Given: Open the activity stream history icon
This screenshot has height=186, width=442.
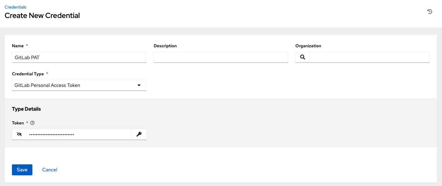Looking at the screenshot, I should click(429, 12).
